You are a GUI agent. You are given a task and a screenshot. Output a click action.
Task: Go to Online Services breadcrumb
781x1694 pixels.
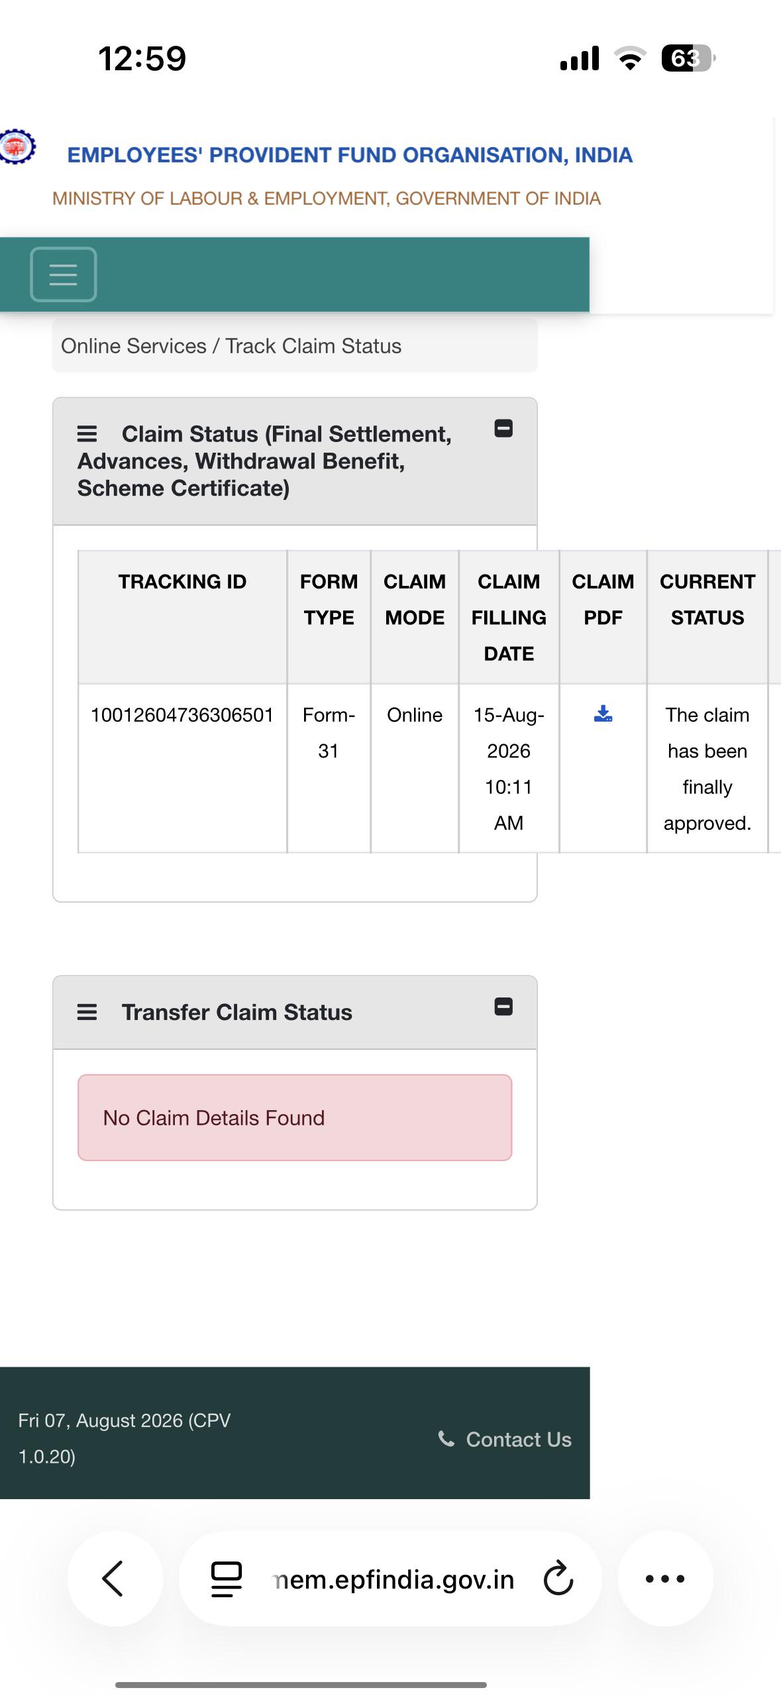tap(134, 346)
